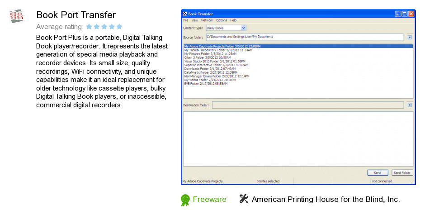The width and height of the screenshot is (425, 220).
Task: Open the File menu
Action: (x=186, y=20)
